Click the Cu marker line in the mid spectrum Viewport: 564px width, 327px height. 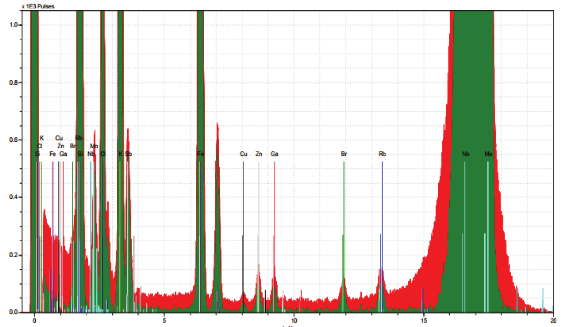(x=243, y=155)
